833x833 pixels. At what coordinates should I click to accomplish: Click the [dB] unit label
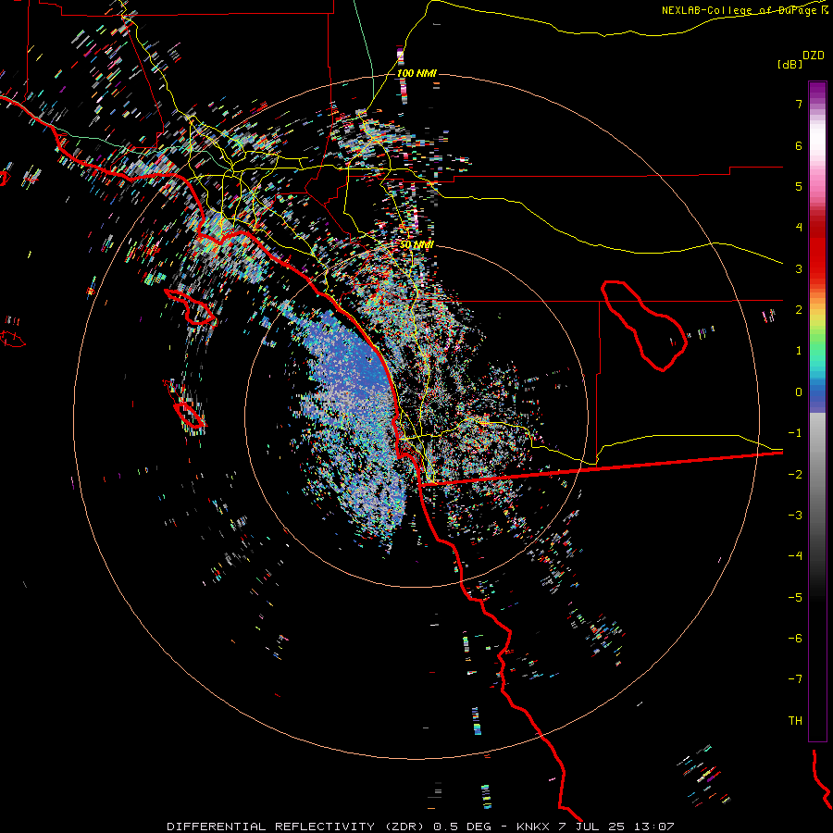tap(789, 64)
